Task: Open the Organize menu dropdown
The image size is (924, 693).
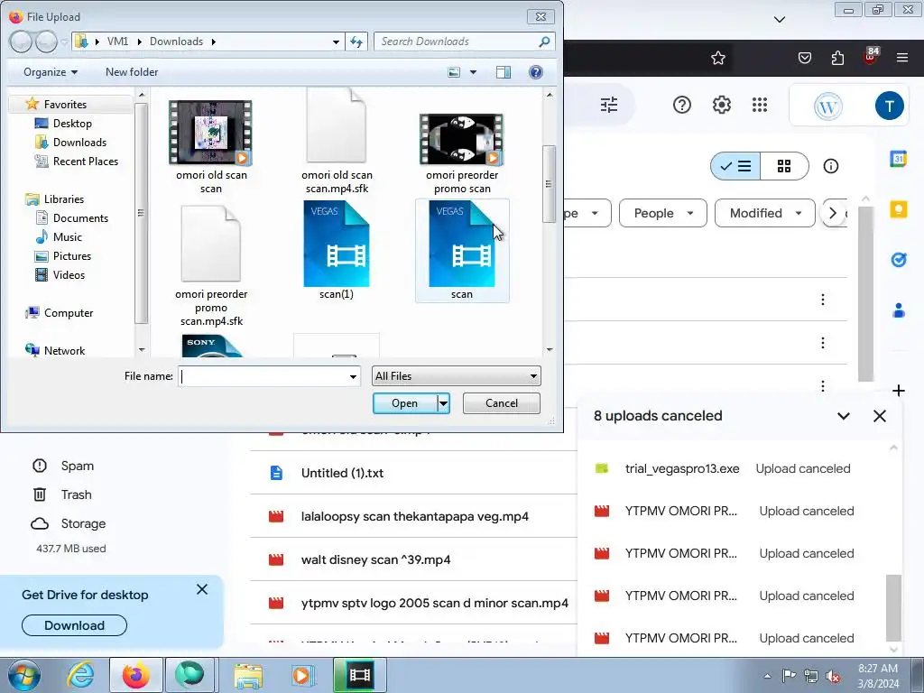Action: tap(51, 72)
